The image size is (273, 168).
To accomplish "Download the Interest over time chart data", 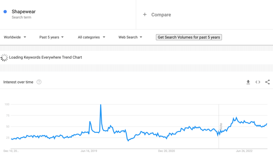I will click(248, 82).
